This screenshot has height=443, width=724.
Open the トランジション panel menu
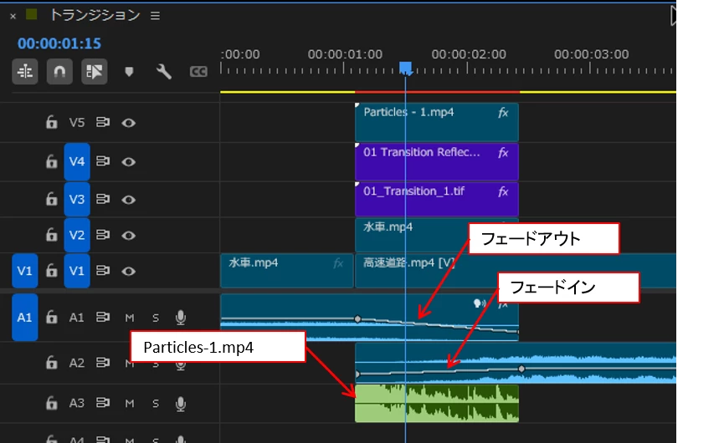coord(155,16)
